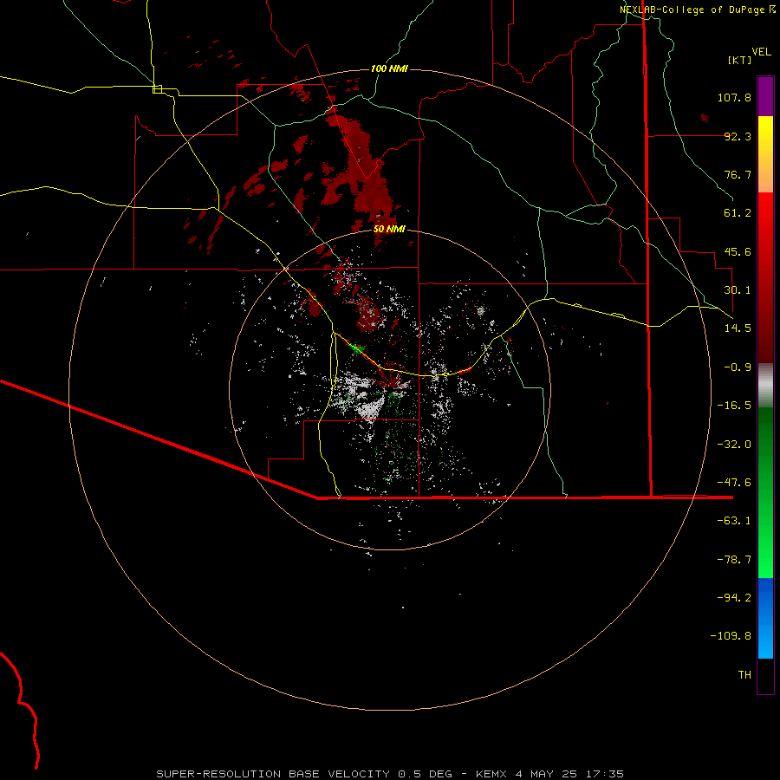Click the VEL legend title

761,52
